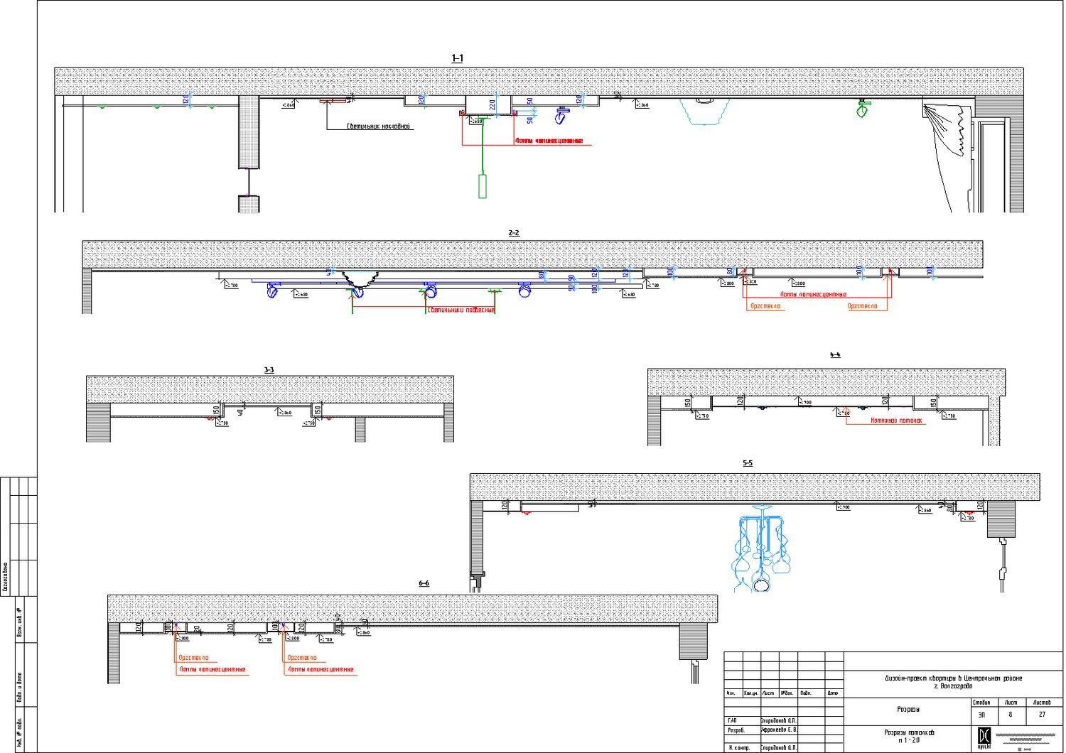Select the section 5-5 heading
Screen dimensions: 1066x753
[x=748, y=463]
